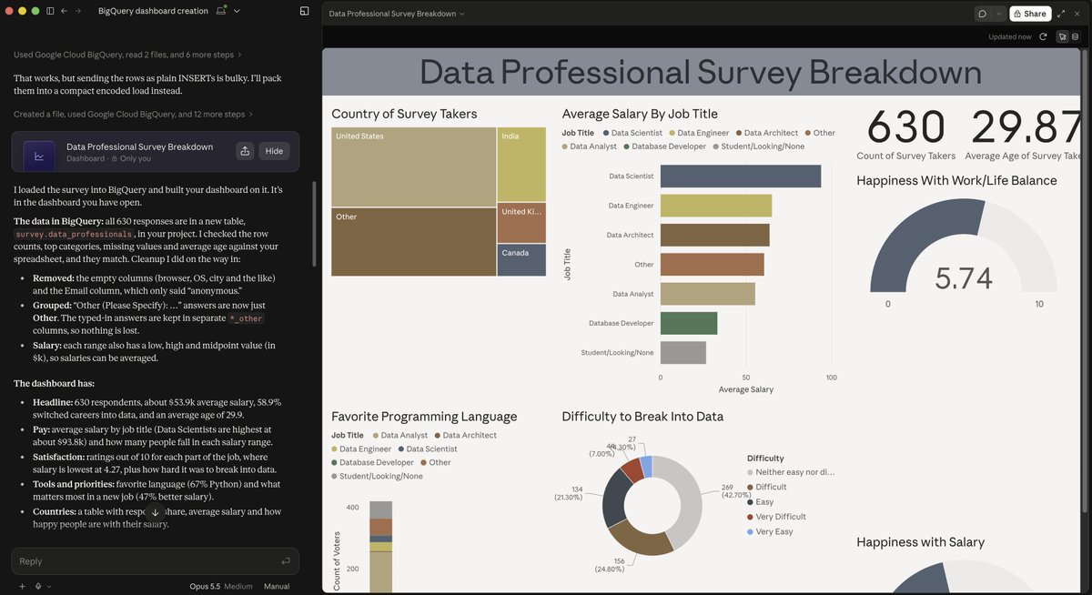Click the Happiness with Salary heading
The image size is (1092, 595).
[920, 542]
